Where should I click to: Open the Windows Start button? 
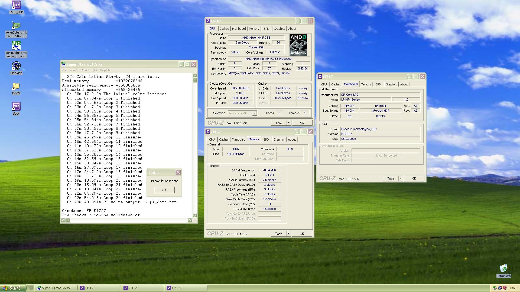coord(13,288)
